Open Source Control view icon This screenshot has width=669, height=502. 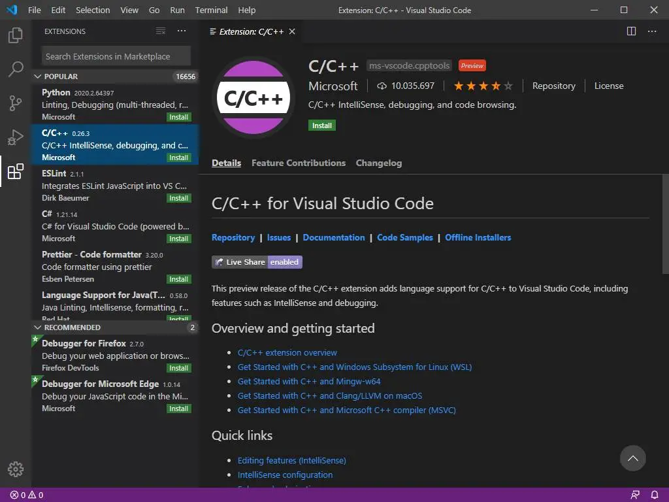16,103
